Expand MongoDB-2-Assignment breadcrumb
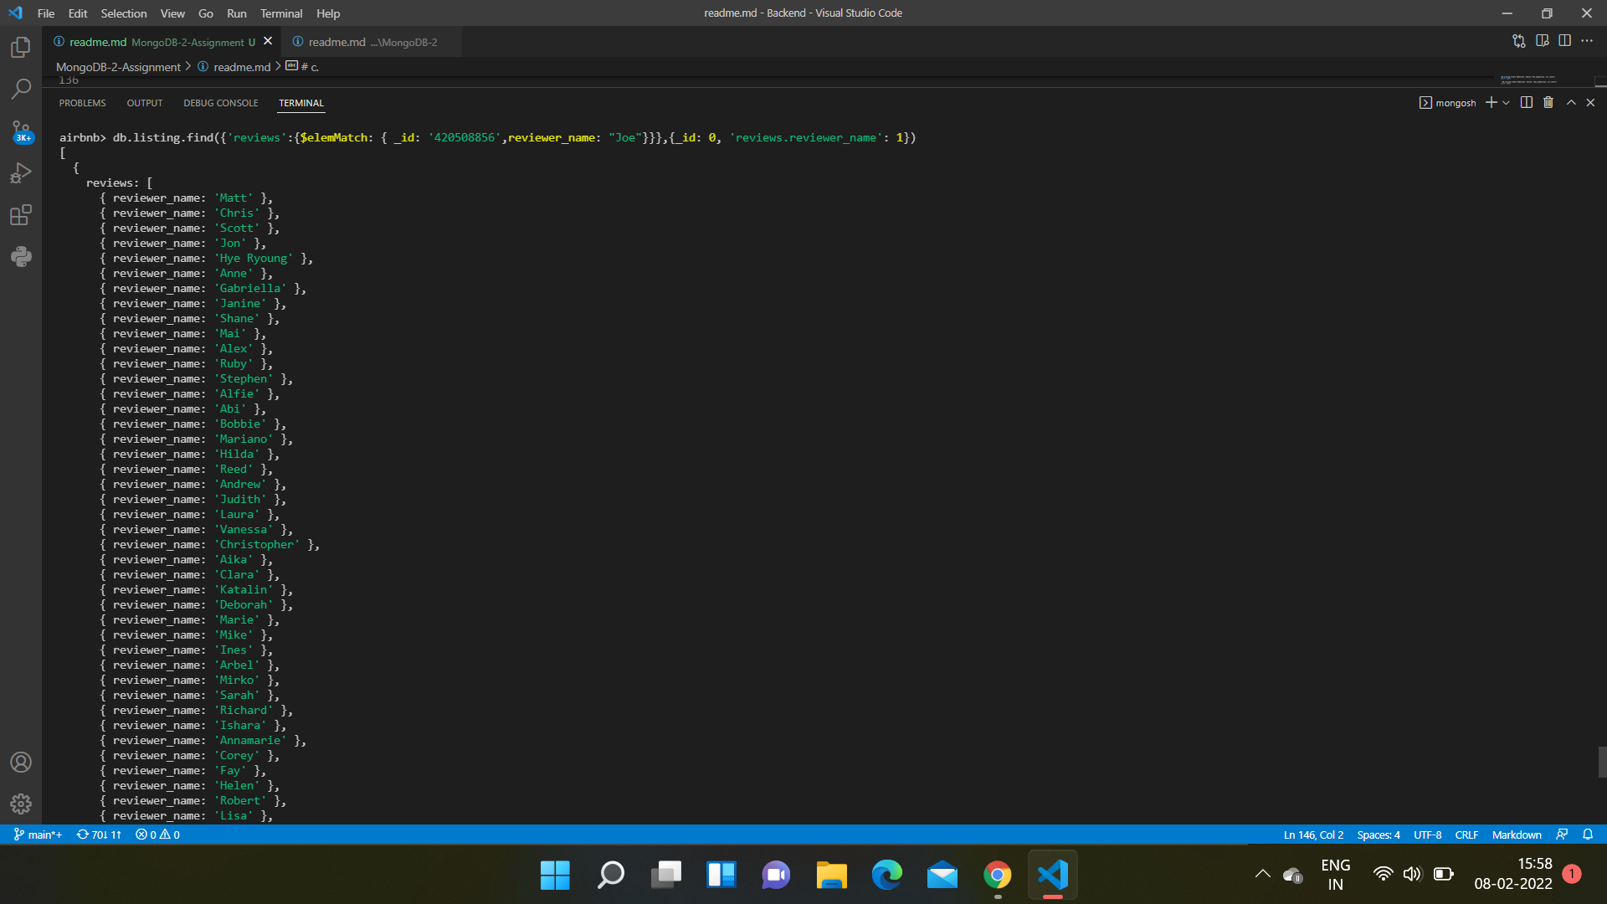Screen dimensions: 1607x904 pyautogui.click(x=118, y=67)
